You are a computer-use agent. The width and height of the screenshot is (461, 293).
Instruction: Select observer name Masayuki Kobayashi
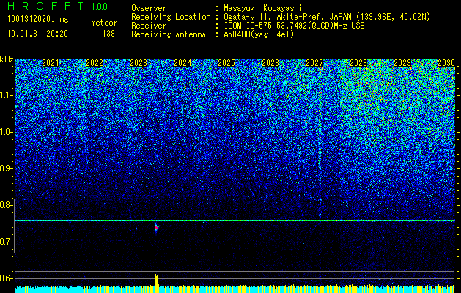click(263, 8)
